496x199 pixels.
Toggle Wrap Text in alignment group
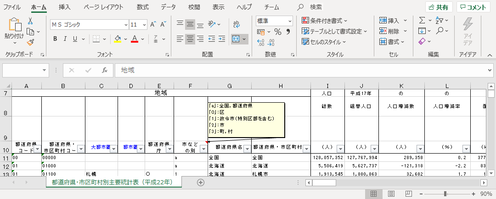tap(237, 24)
